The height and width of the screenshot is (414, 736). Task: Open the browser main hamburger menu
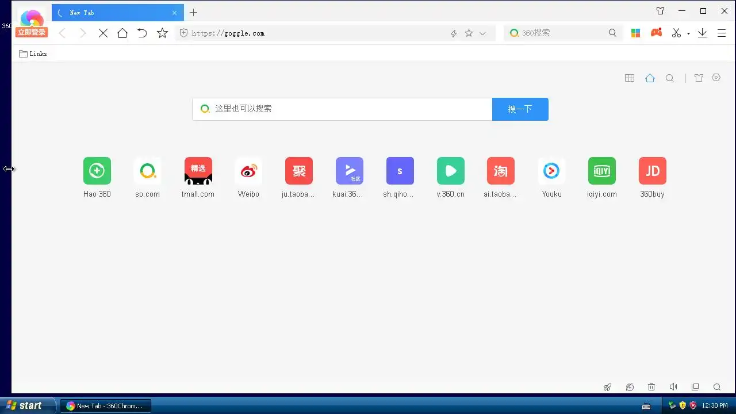(722, 33)
